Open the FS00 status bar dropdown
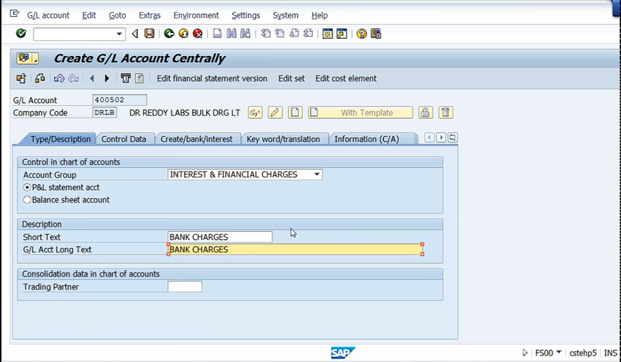The height and width of the screenshot is (362, 621). (558, 352)
